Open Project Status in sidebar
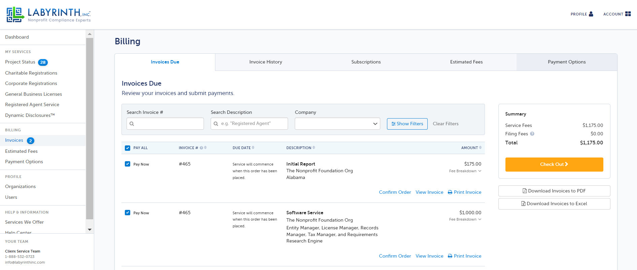Screen dimensions: 637x270 point(20,62)
